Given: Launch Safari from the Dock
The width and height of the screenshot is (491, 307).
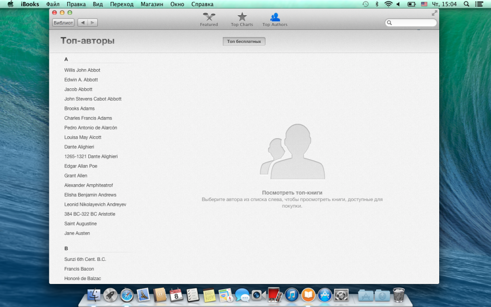Looking at the screenshot, I should pos(127,295).
